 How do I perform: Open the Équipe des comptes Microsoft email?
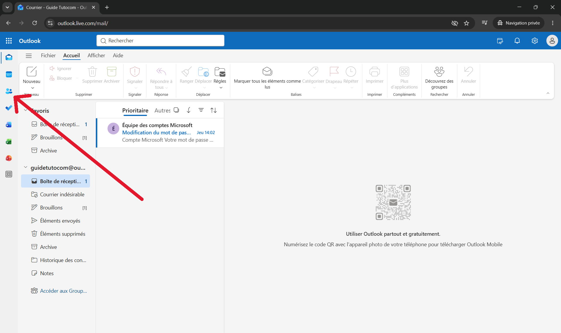click(160, 133)
